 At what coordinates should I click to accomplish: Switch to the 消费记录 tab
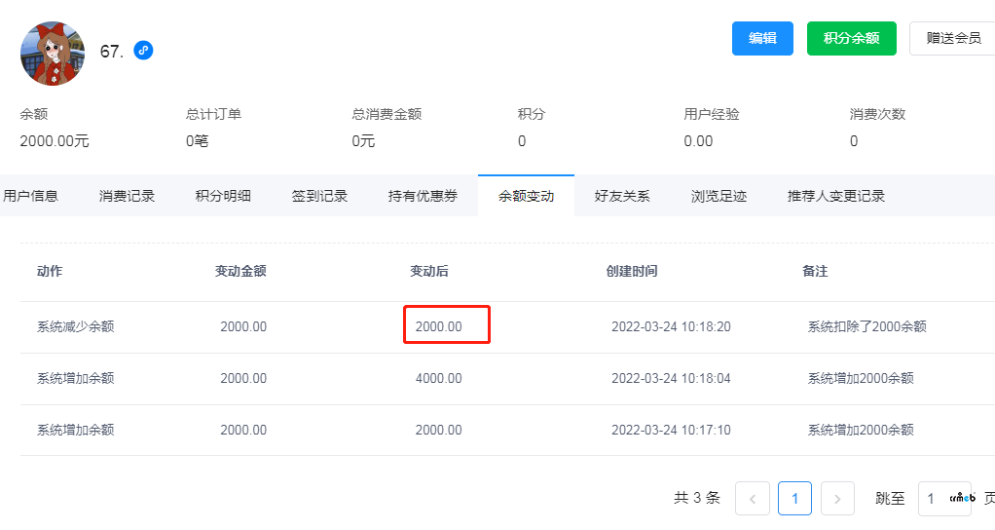coord(127,196)
